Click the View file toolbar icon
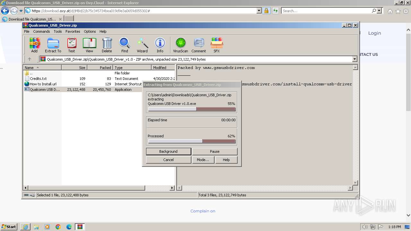411x231 pixels. coord(89,45)
